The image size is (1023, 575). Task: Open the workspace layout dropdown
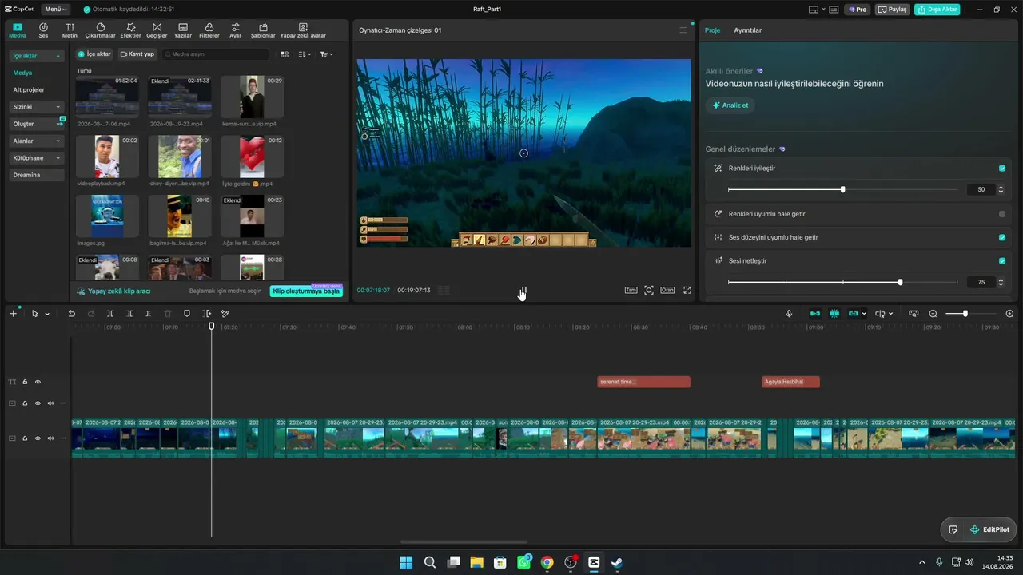point(816,10)
